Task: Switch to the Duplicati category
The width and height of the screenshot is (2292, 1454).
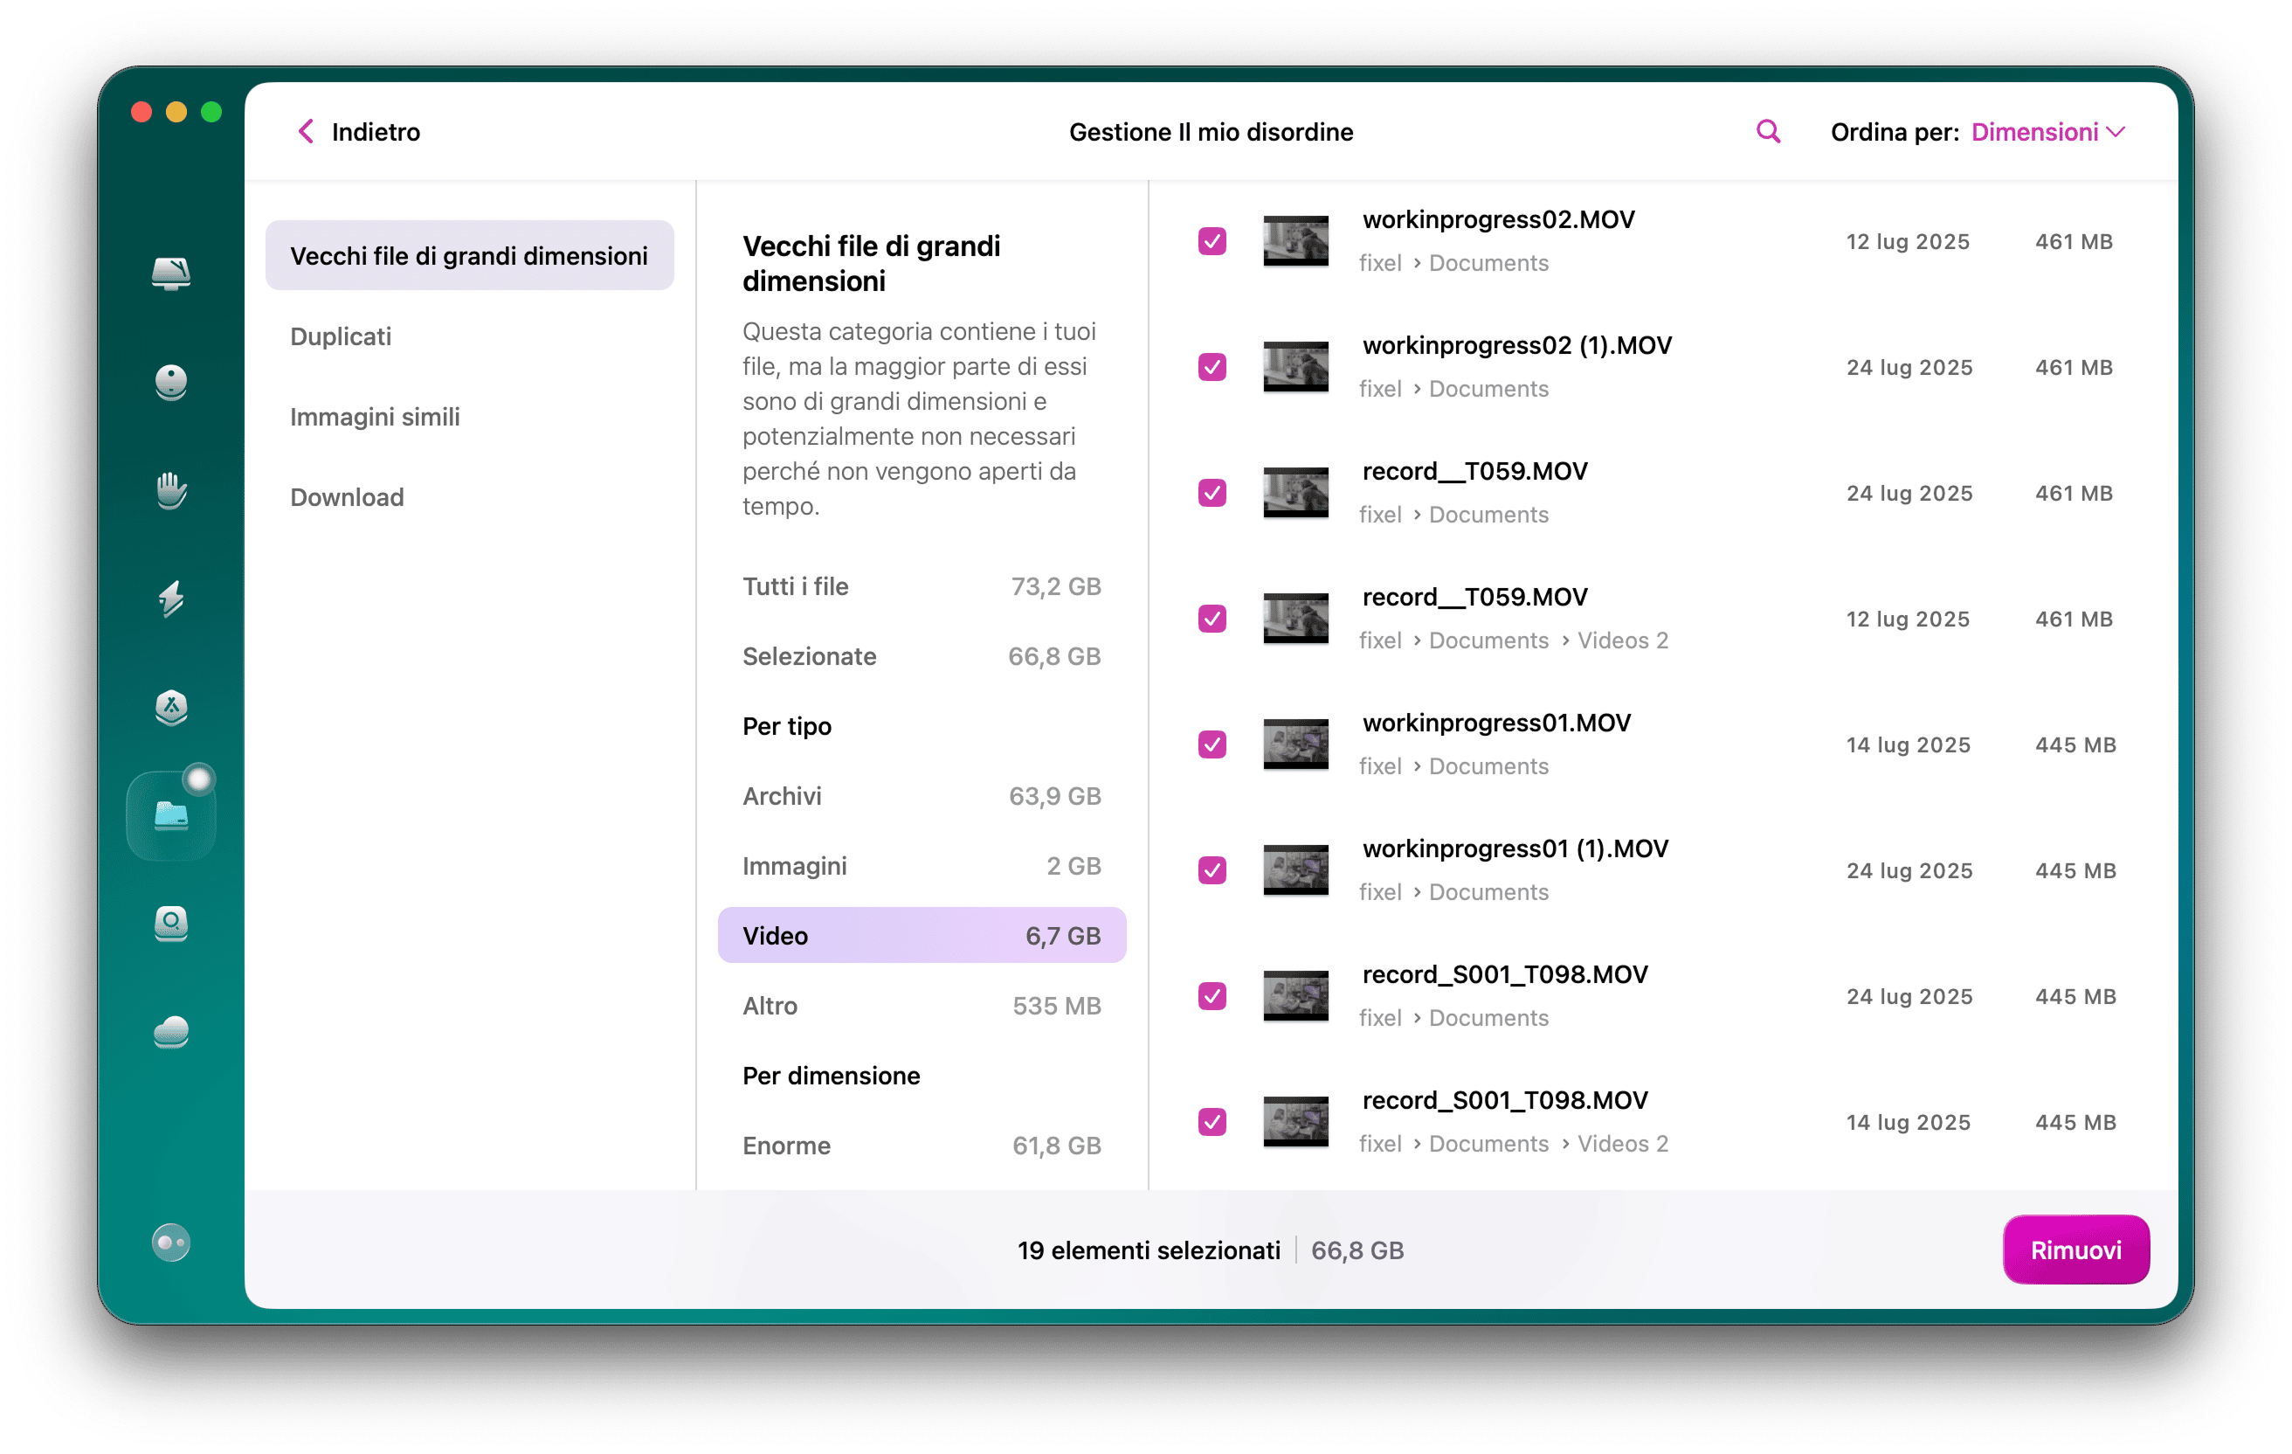Action: coord(341,336)
